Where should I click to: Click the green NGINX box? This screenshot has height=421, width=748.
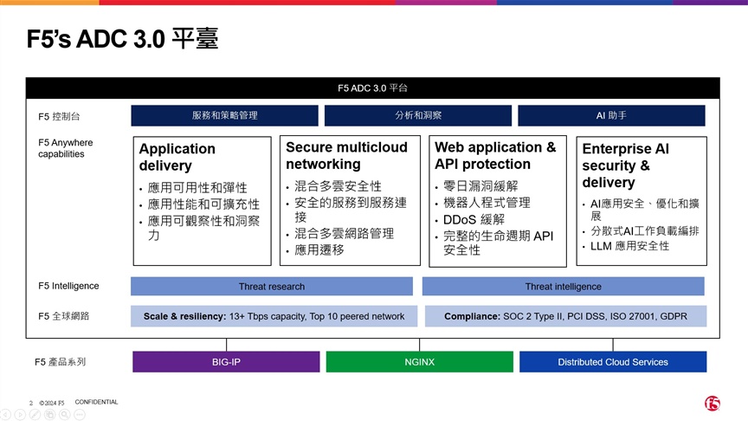(419, 362)
